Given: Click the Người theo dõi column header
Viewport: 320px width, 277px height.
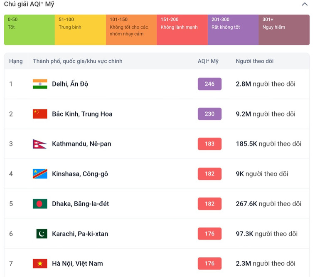Looking at the screenshot, I should (254, 61).
